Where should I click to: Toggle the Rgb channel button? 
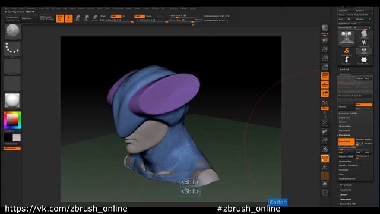pyautogui.click(x=116, y=16)
